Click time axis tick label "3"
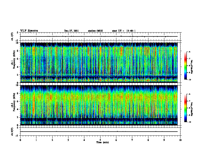Image resolution: width=203 pixels, height=157 pixels. [68, 140]
